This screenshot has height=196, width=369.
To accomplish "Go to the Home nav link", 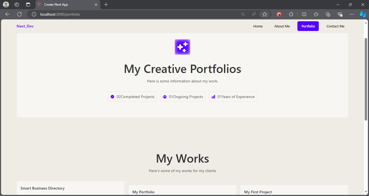I will click(x=258, y=26).
